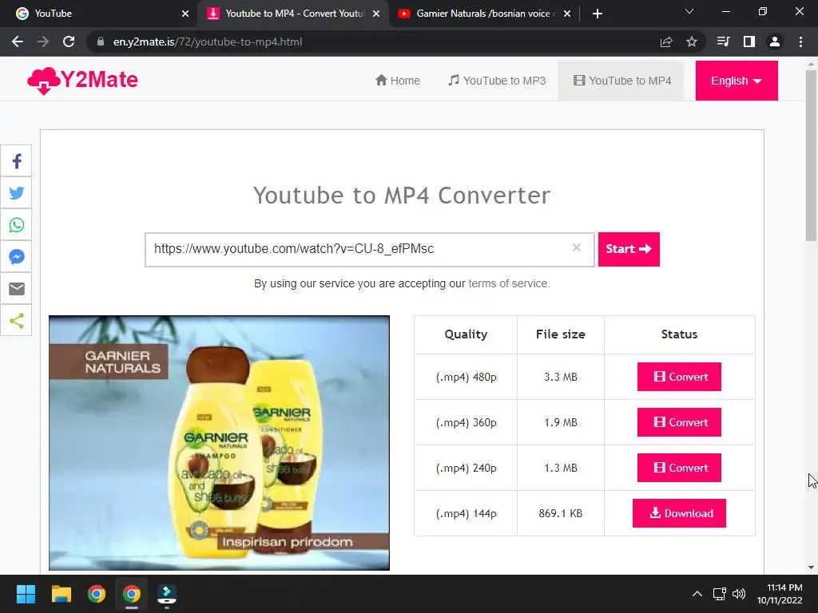Click the 'File size' column header

pyautogui.click(x=560, y=334)
